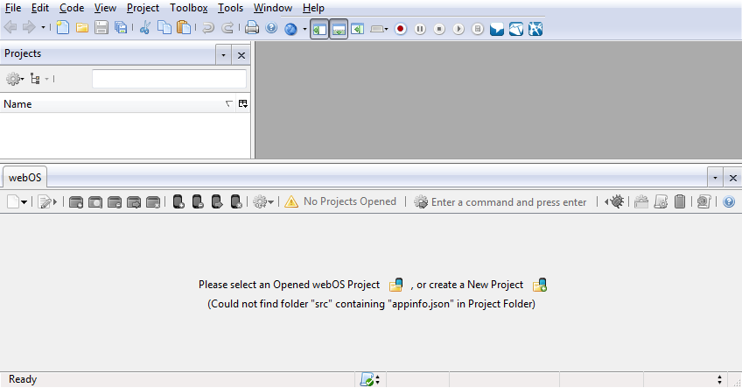The image size is (742, 388).
Task: Start macro recording with the red record button
Action: pyautogui.click(x=401, y=29)
